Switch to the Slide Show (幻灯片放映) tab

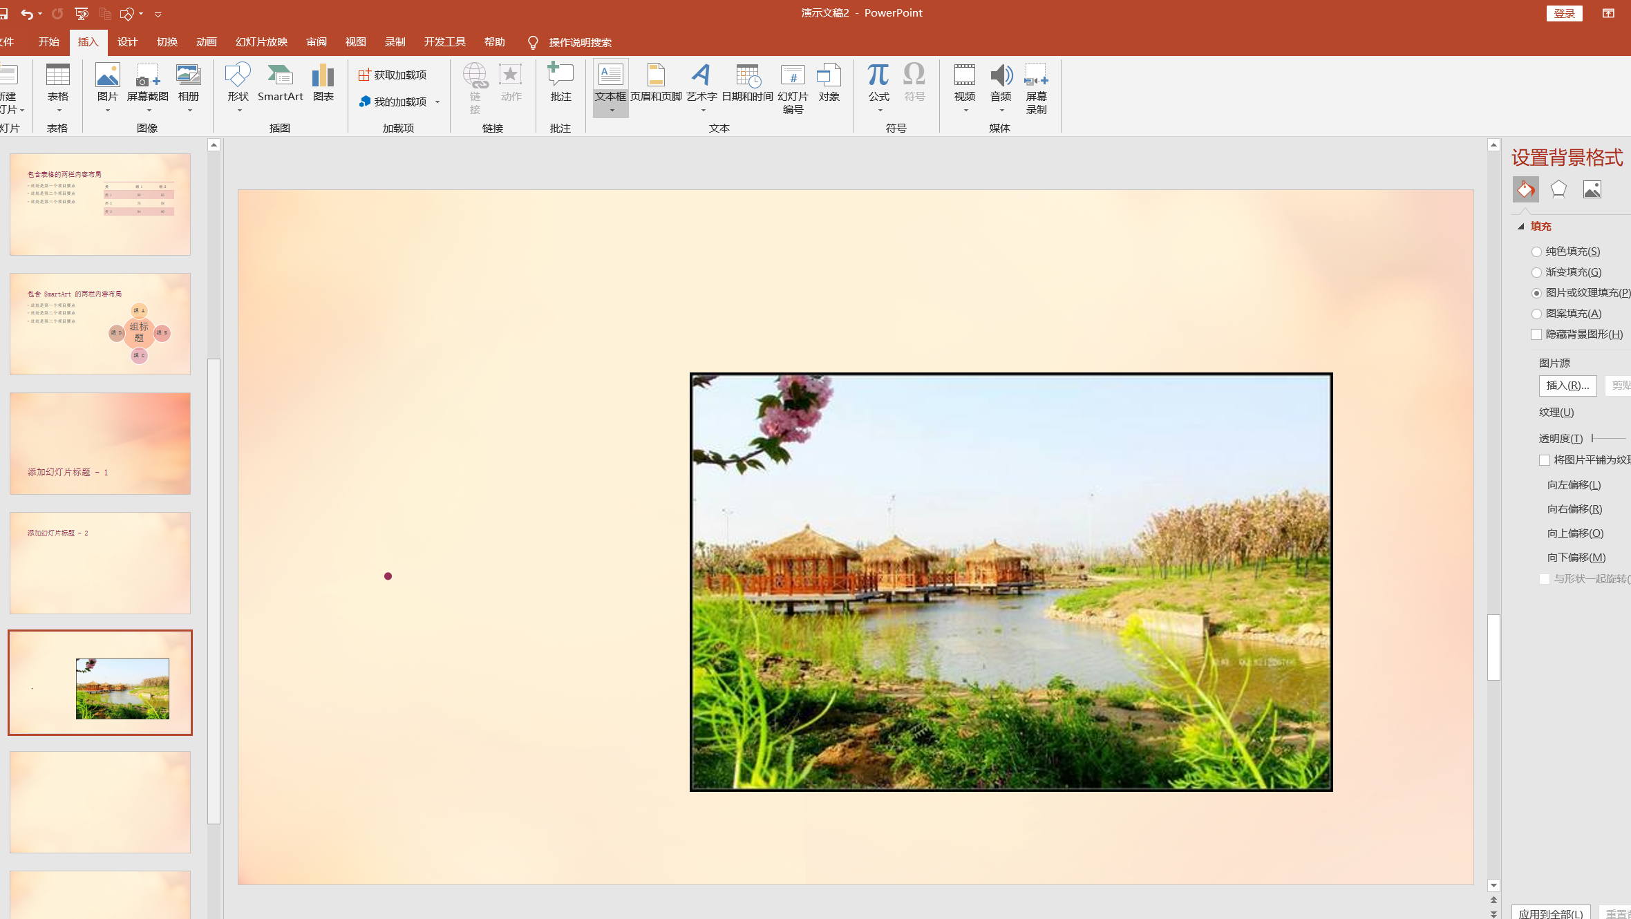[x=261, y=42]
